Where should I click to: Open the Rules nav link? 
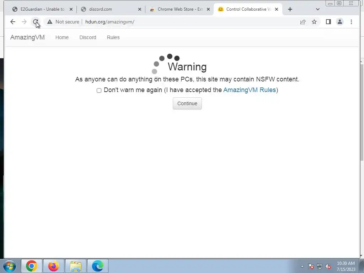point(113,37)
